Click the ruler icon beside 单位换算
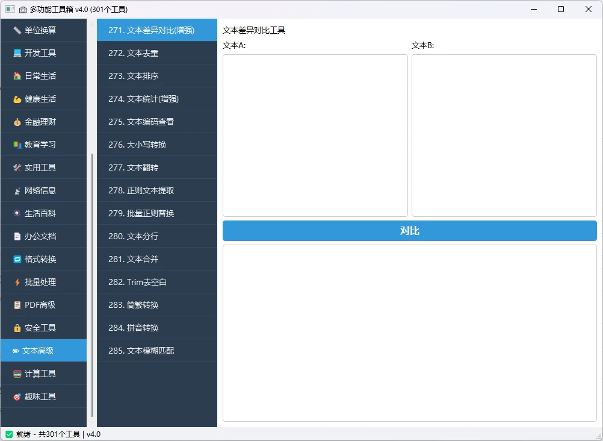Image resolution: width=603 pixels, height=441 pixels. (17, 30)
